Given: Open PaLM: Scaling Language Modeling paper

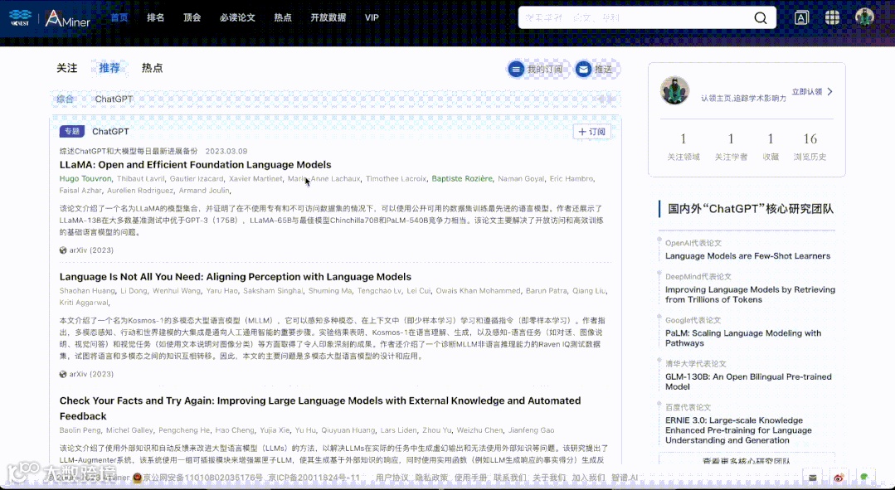Looking at the screenshot, I should 743,338.
